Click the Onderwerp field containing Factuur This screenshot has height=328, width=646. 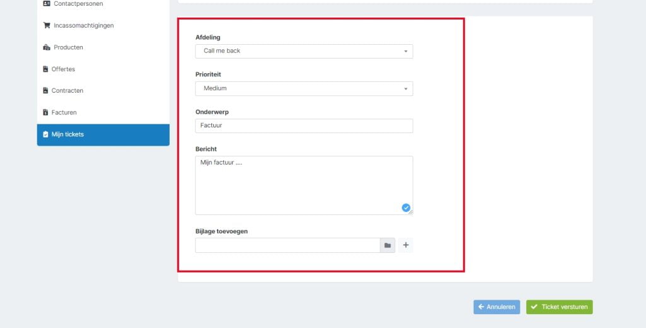(304, 126)
